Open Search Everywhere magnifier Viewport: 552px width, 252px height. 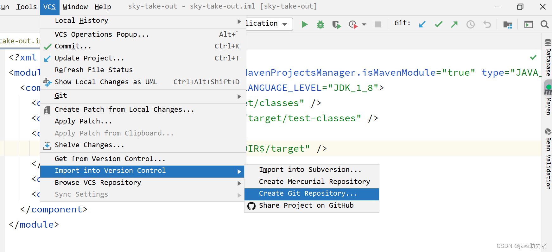tap(545, 24)
